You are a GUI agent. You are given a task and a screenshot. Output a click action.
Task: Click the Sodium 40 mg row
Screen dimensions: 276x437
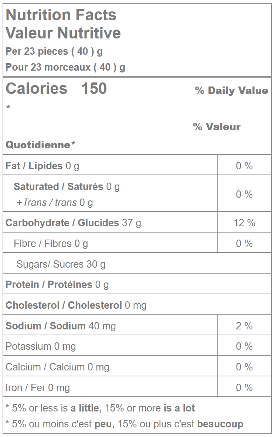pyautogui.click(x=61, y=326)
